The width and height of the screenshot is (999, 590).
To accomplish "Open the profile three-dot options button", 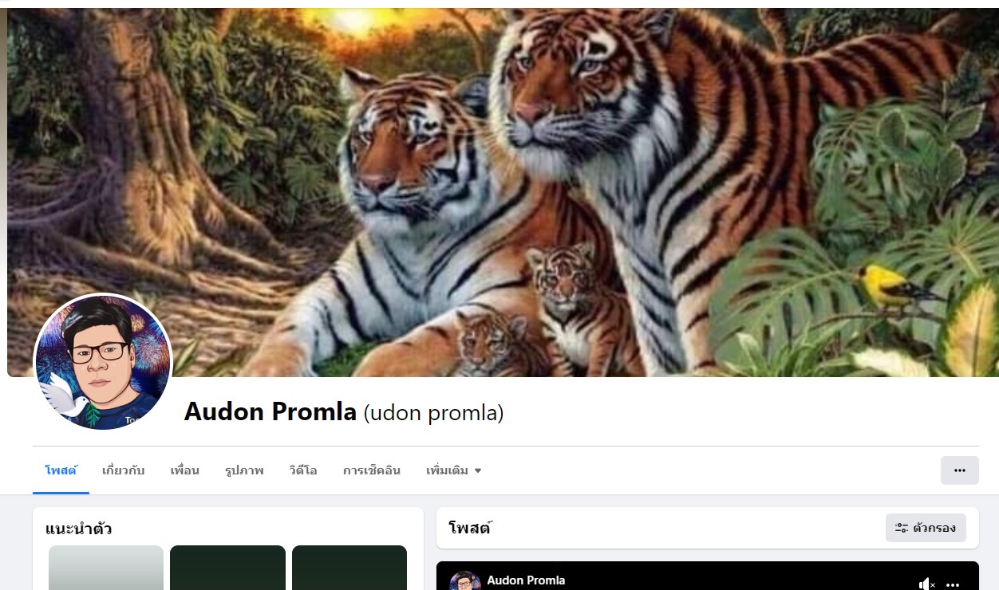I will pyautogui.click(x=960, y=470).
